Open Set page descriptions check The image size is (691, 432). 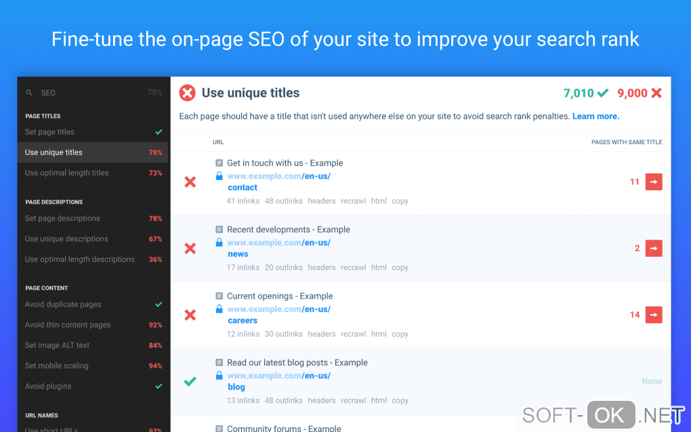(x=93, y=219)
